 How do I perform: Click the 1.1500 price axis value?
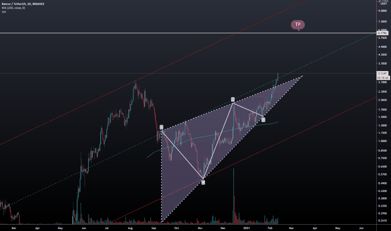382,133
